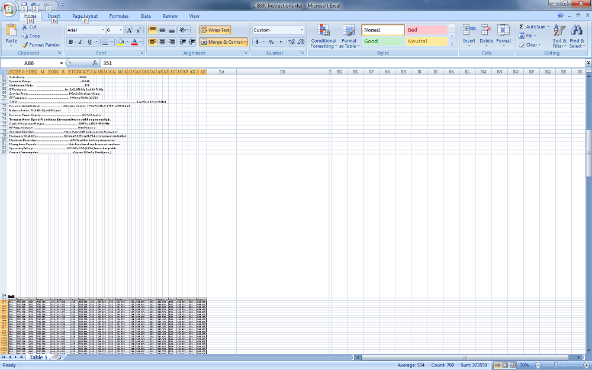Shrink font size icon
Screen dimensions: 592x370
(x=139, y=30)
